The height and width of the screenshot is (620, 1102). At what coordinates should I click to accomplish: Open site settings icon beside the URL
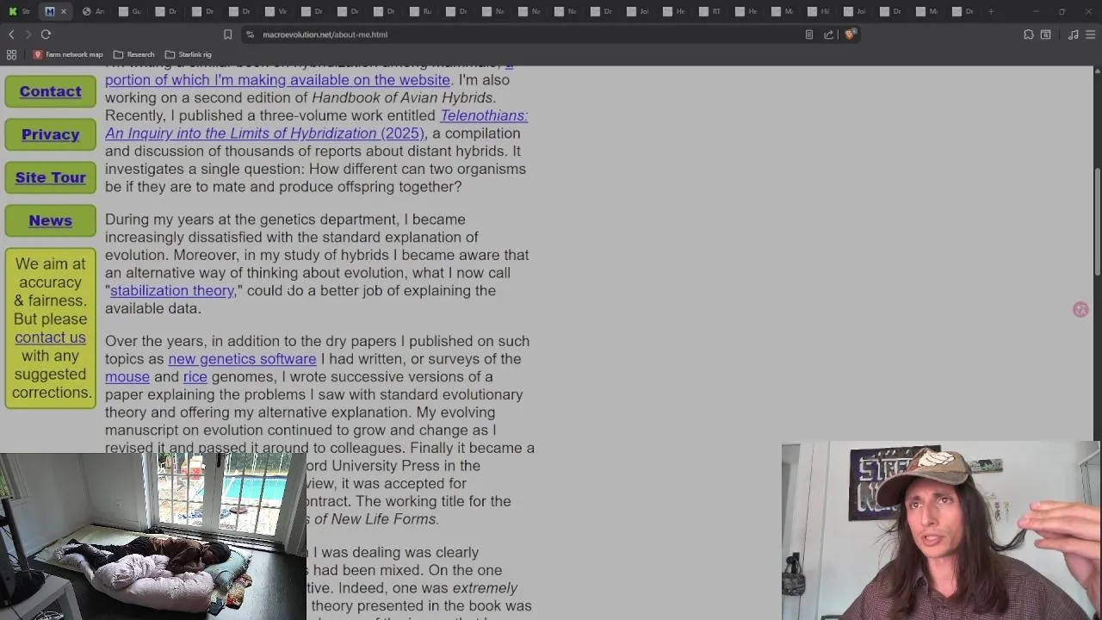250,34
